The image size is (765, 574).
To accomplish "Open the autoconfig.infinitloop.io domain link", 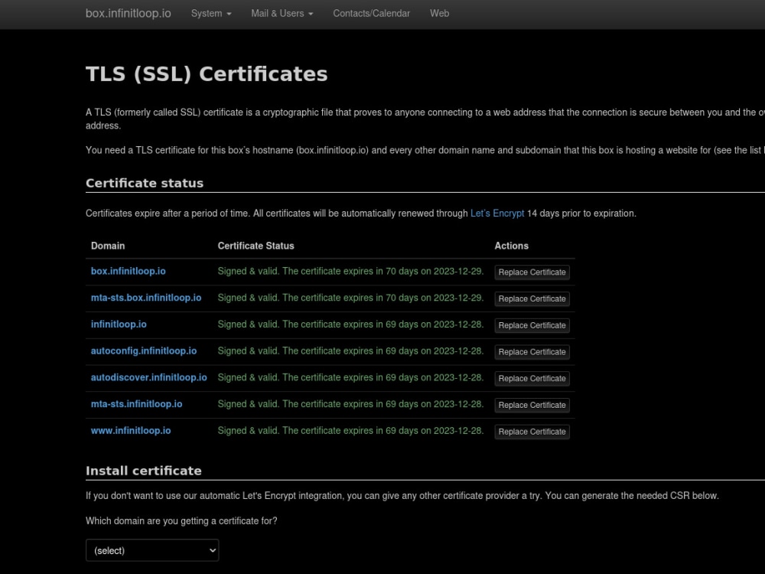I will 143,351.
